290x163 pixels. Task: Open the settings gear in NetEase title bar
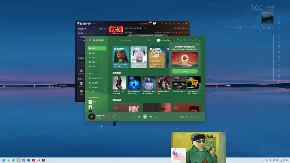pyautogui.click(x=181, y=40)
